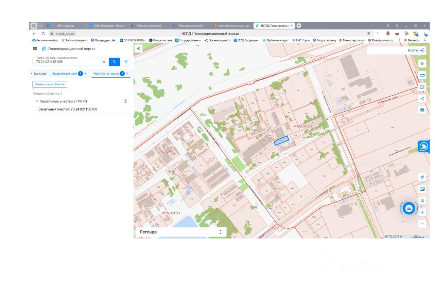Screen dimensions: 435x307
Task: Open the hamburger main menu
Action: click(x=35, y=49)
